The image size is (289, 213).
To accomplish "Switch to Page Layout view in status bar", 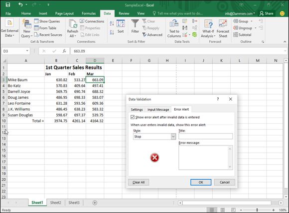I will 223,210.
